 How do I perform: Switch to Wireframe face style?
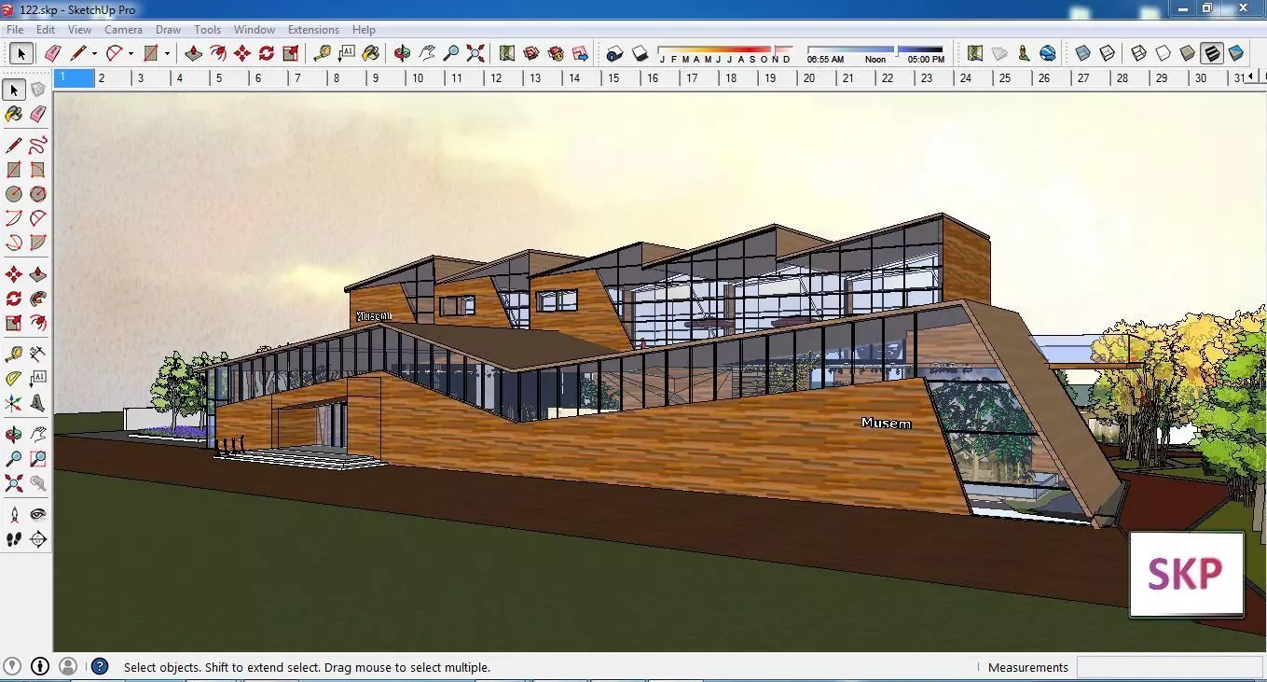point(1139,53)
